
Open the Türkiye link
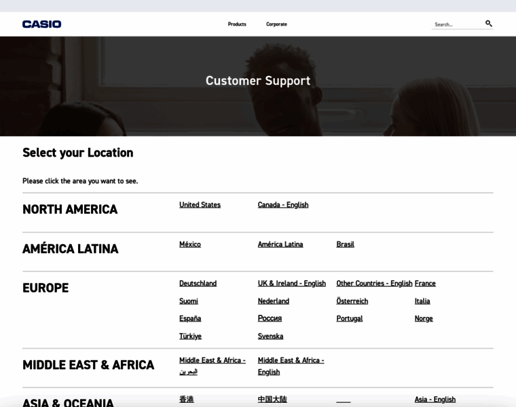tap(190, 336)
